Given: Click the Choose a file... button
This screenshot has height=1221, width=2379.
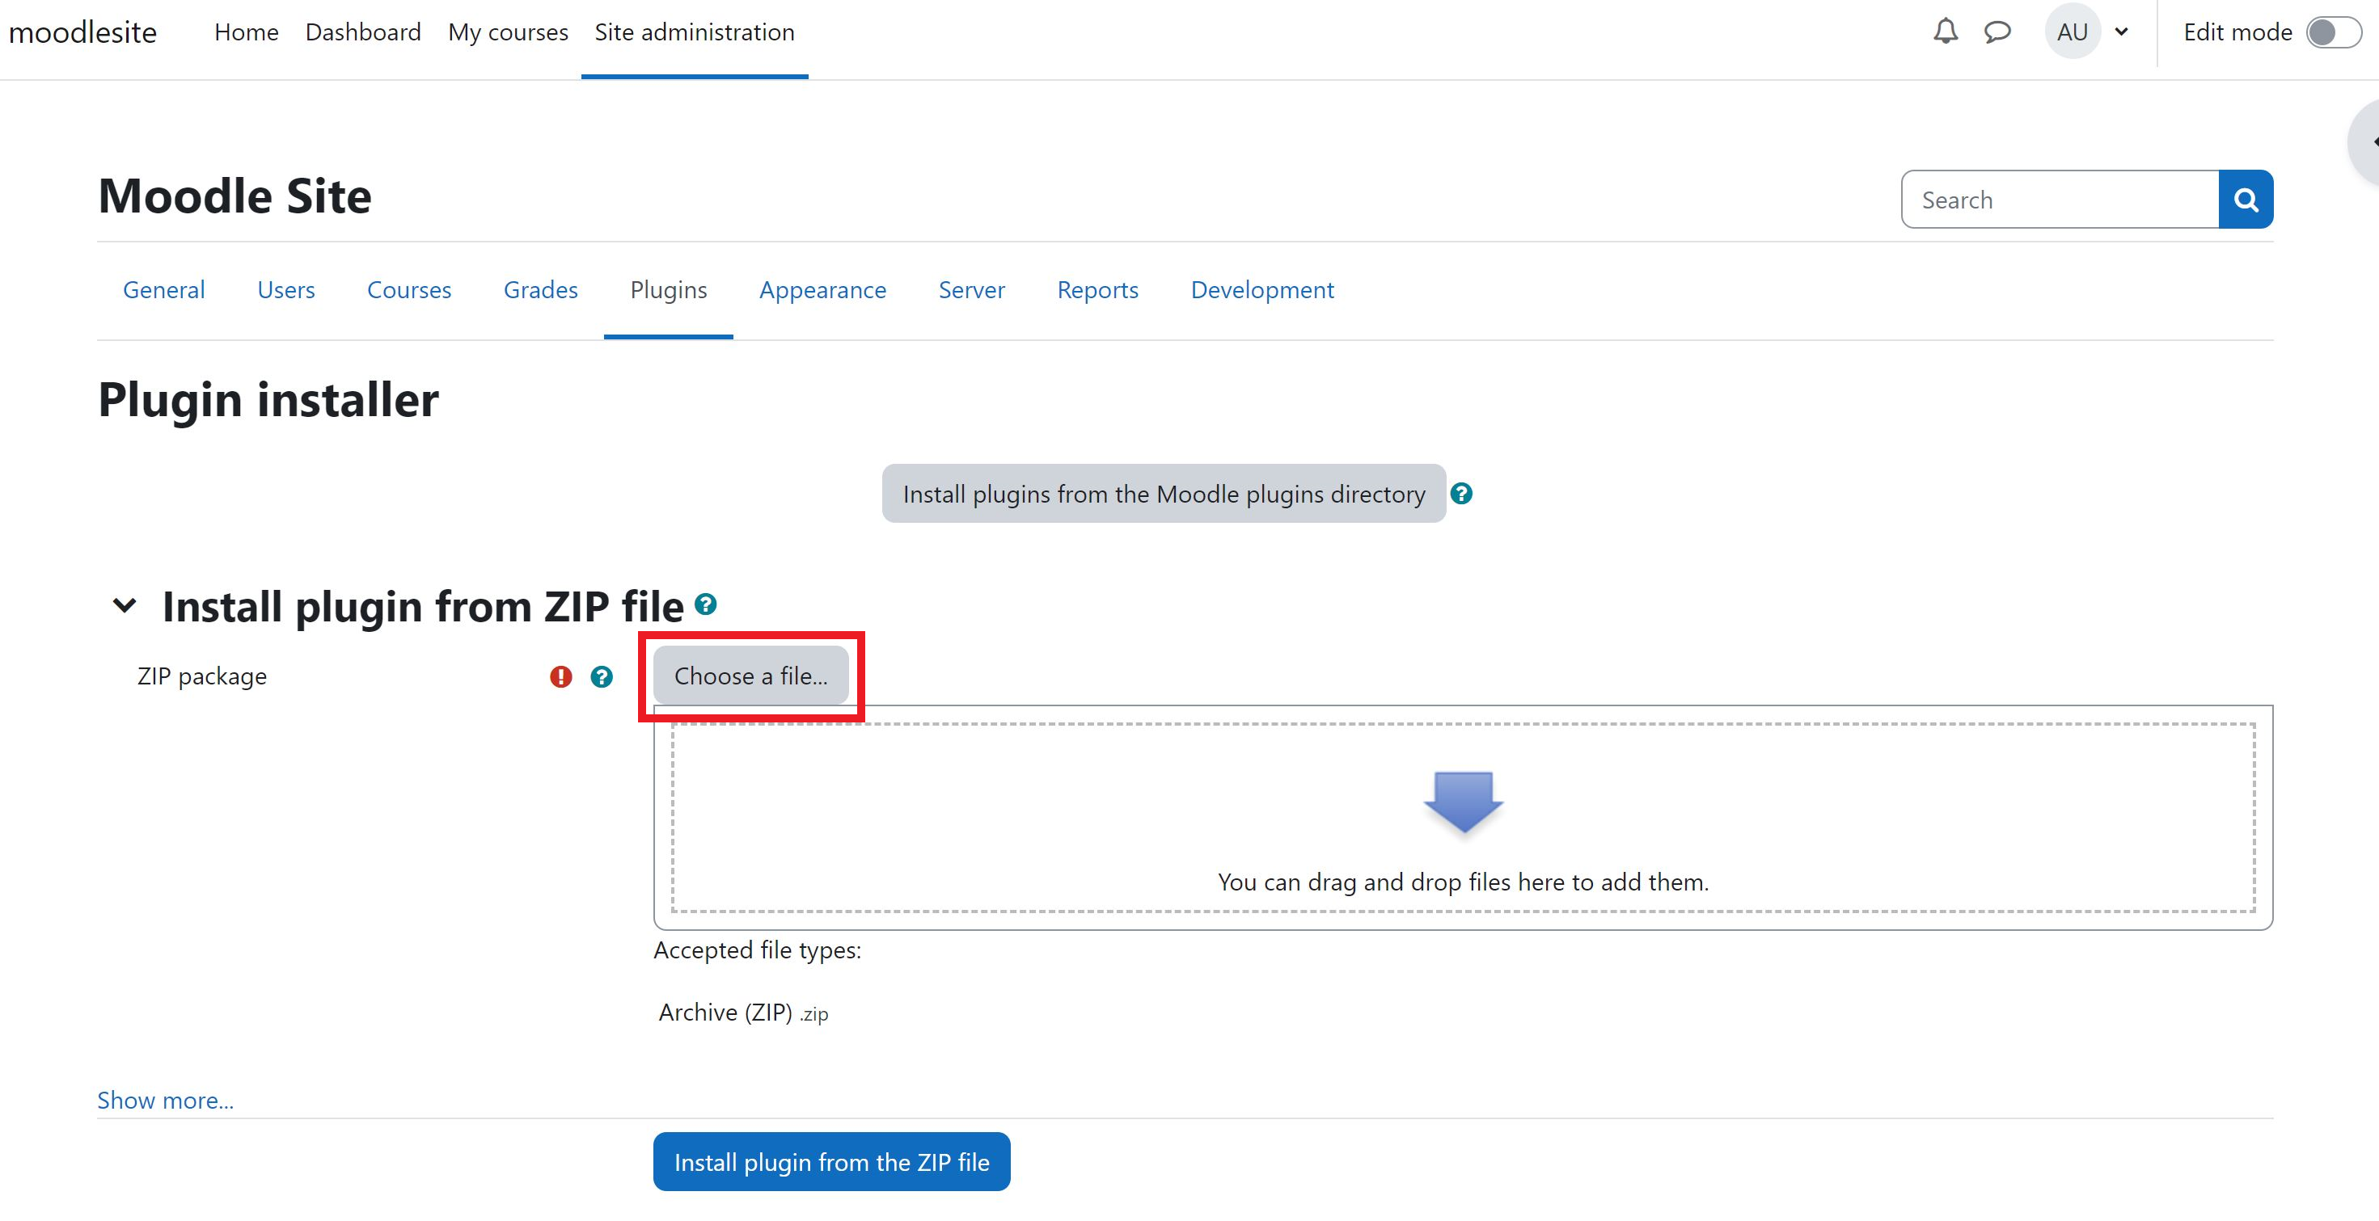Looking at the screenshot, I should pos(751,676).
